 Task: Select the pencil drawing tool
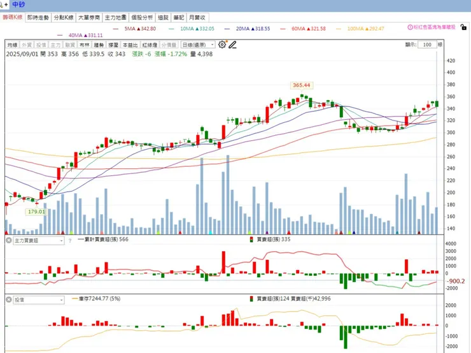pyautogui.click(x=232, y=45)
